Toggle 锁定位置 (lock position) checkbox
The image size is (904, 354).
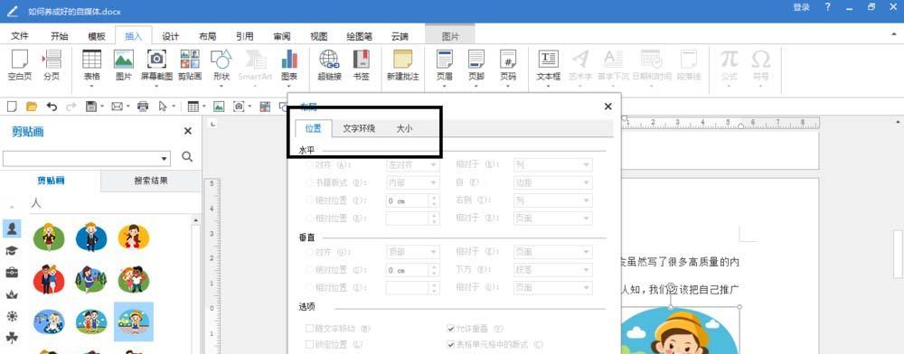[x=309, y=345]
